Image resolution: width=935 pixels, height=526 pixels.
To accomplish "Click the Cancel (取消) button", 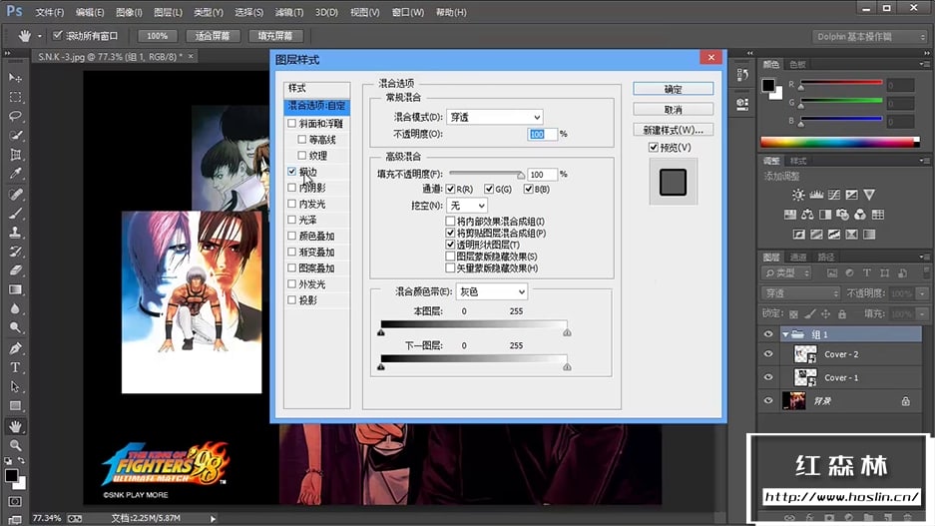I will click(x=674, y=109).
